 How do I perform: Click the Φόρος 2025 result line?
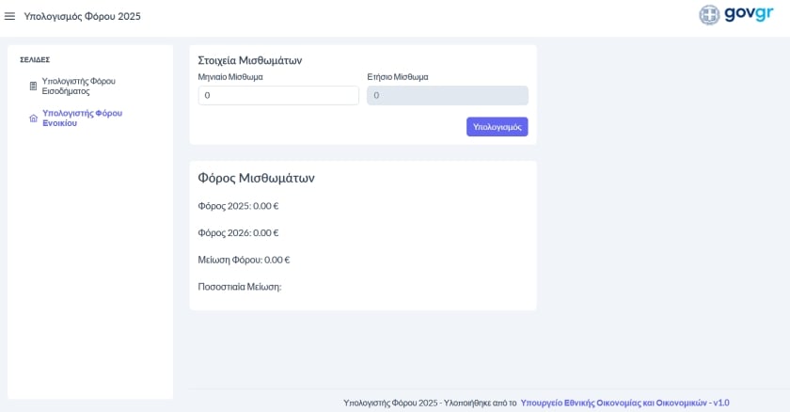click(238, 206)
